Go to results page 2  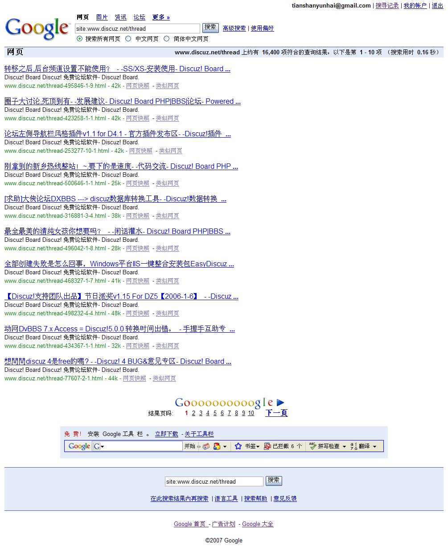point(193,413)
